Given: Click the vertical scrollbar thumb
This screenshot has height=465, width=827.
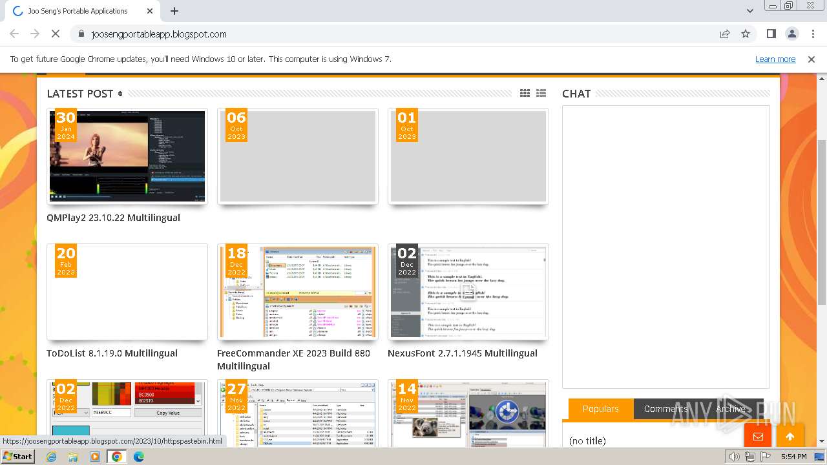Looking at the screenshot, I should coord(822,222).
